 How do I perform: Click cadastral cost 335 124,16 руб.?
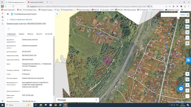(x=28, y=95)
